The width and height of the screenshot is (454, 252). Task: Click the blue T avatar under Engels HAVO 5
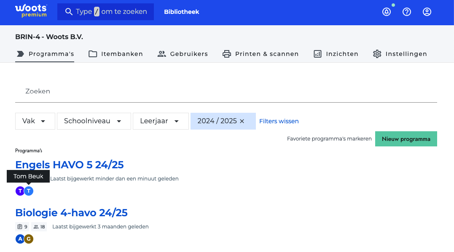pos(29,191)
